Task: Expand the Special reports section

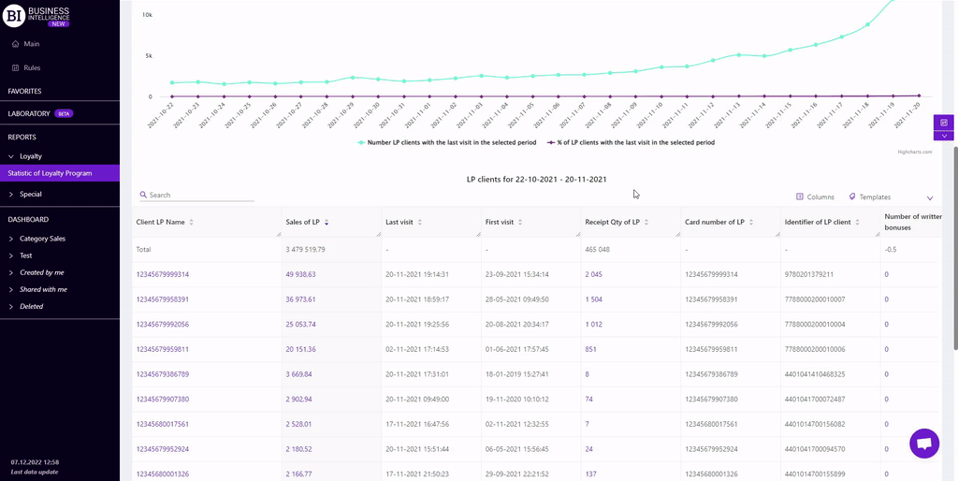Action: pyautogui.click(x=11, y=195)
